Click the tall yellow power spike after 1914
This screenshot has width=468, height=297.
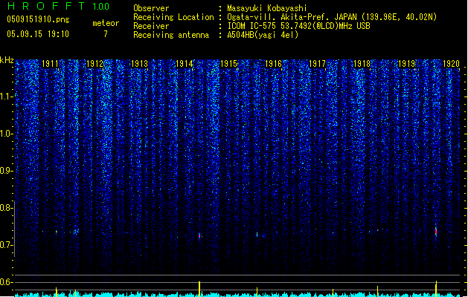point(199,289)
